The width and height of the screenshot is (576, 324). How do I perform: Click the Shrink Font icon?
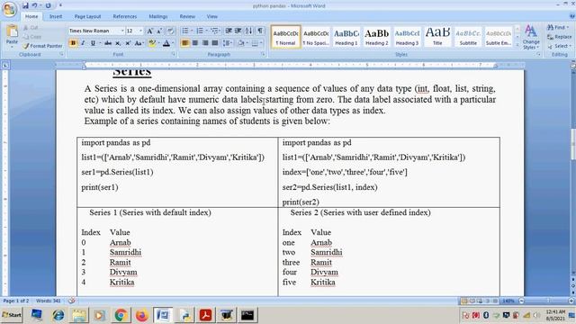coord(159,31)
